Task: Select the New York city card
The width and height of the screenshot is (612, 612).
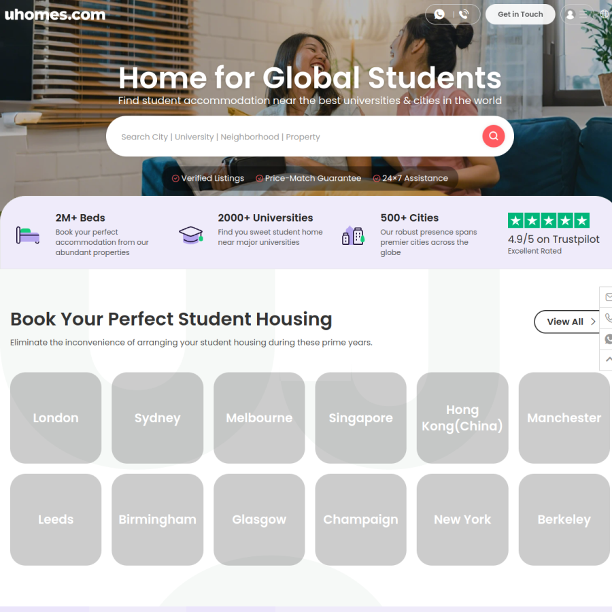Action: [x=462, y=520]
